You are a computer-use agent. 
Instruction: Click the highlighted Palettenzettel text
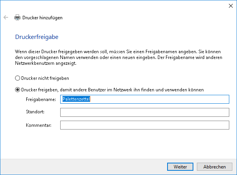79,99
